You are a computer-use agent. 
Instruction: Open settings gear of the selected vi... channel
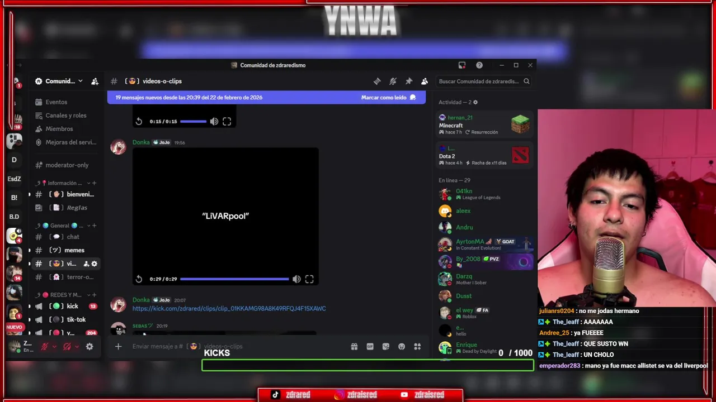(x=94, y=264)
